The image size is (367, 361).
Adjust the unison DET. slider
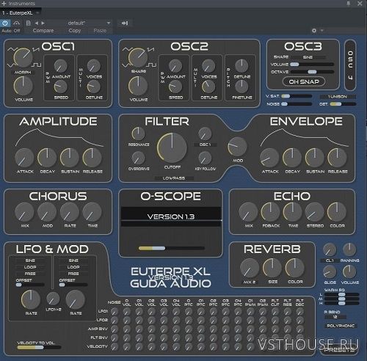pyautogui.click(x=343, y=104)
